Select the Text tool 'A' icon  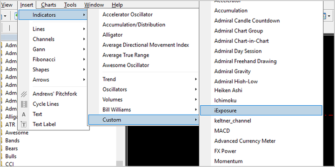(x=24, y=115)
